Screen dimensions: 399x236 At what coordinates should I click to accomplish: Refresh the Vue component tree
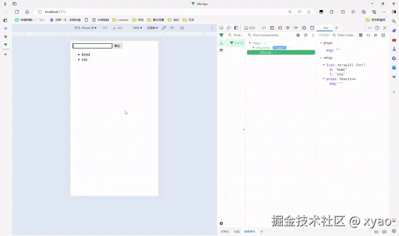(x=305, y=35)
